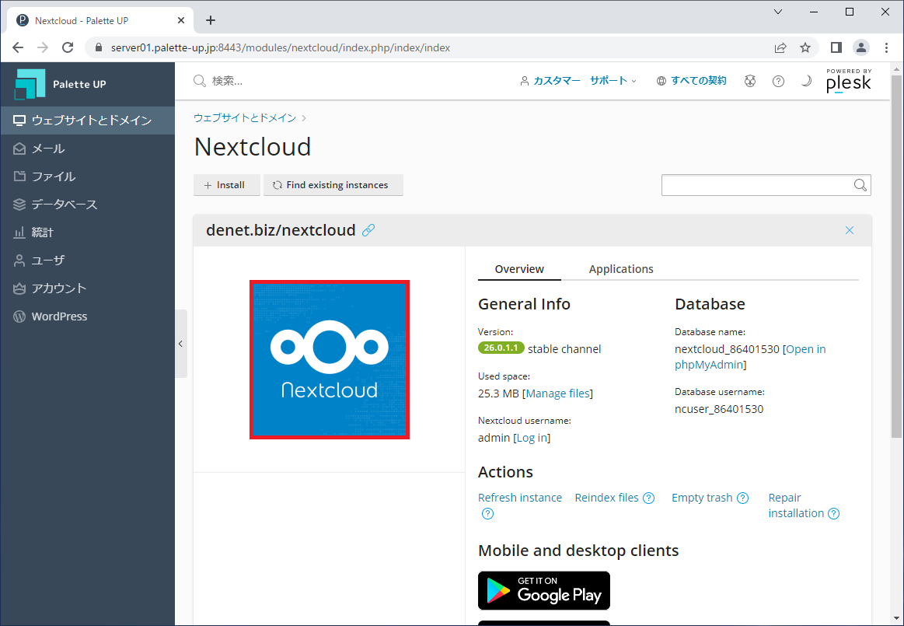Click Repair installation action

796,505
